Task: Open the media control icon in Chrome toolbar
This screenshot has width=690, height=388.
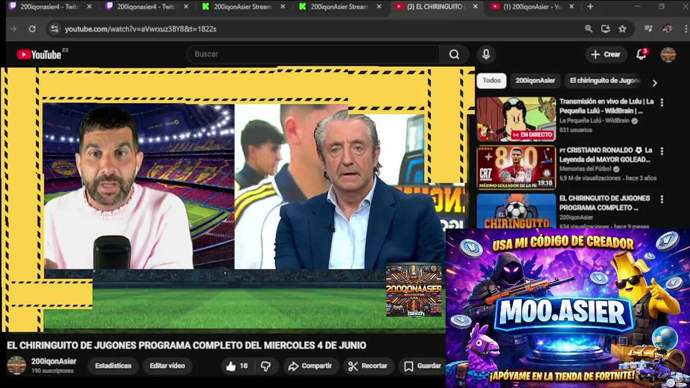Action: point(648,29)
